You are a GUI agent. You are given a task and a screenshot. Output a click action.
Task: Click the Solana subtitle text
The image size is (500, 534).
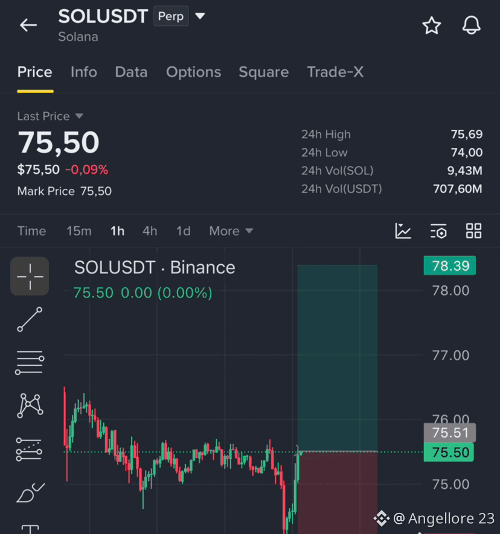(x=78, y=37)
